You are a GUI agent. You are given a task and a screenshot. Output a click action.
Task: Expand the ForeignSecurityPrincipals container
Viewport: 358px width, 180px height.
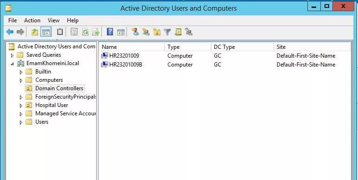point(21,97)
